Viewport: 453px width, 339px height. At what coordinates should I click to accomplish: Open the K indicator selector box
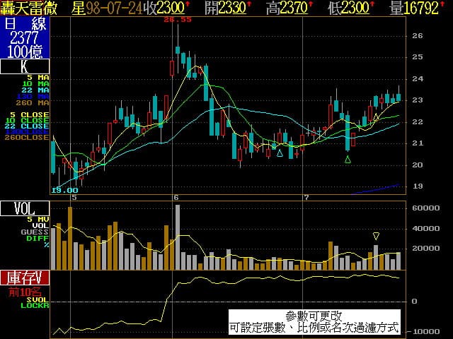25,67
